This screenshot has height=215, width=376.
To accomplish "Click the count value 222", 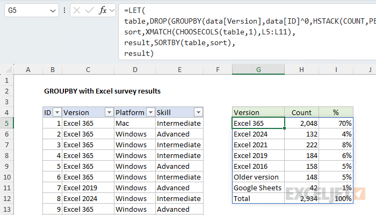I will [302, 145].
